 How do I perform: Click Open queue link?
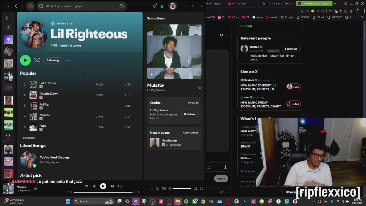(x=191, y=133)
